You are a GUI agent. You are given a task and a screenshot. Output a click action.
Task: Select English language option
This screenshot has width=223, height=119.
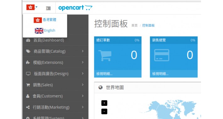[45, 30]
